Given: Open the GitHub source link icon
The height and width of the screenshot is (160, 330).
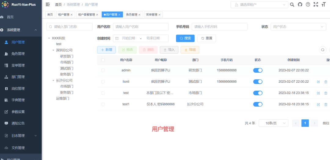Looking at the screenshot, I should [x=300, y=5].
